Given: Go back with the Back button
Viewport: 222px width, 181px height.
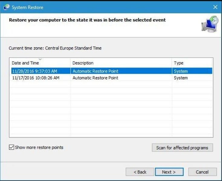Looking at the screenshot, I should tap(140, 172).
